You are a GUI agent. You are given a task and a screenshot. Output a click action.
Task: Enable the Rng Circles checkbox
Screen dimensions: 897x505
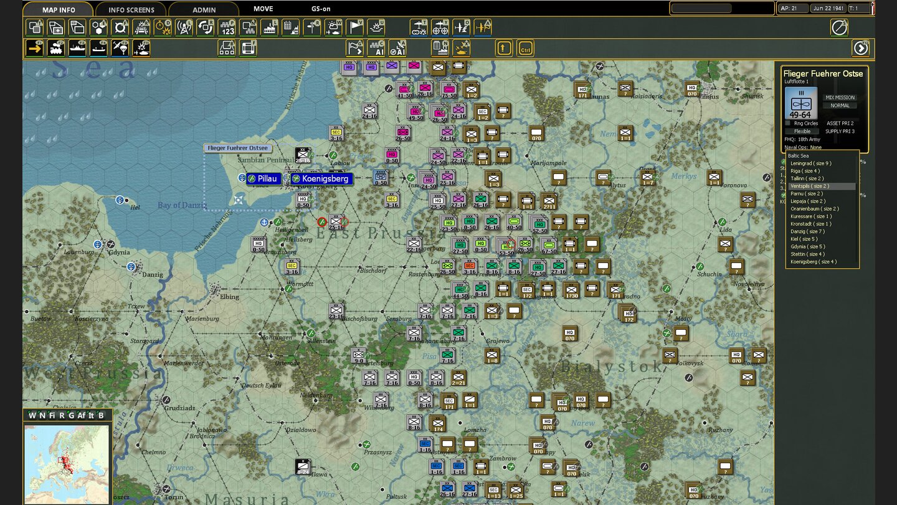(787, 123)
